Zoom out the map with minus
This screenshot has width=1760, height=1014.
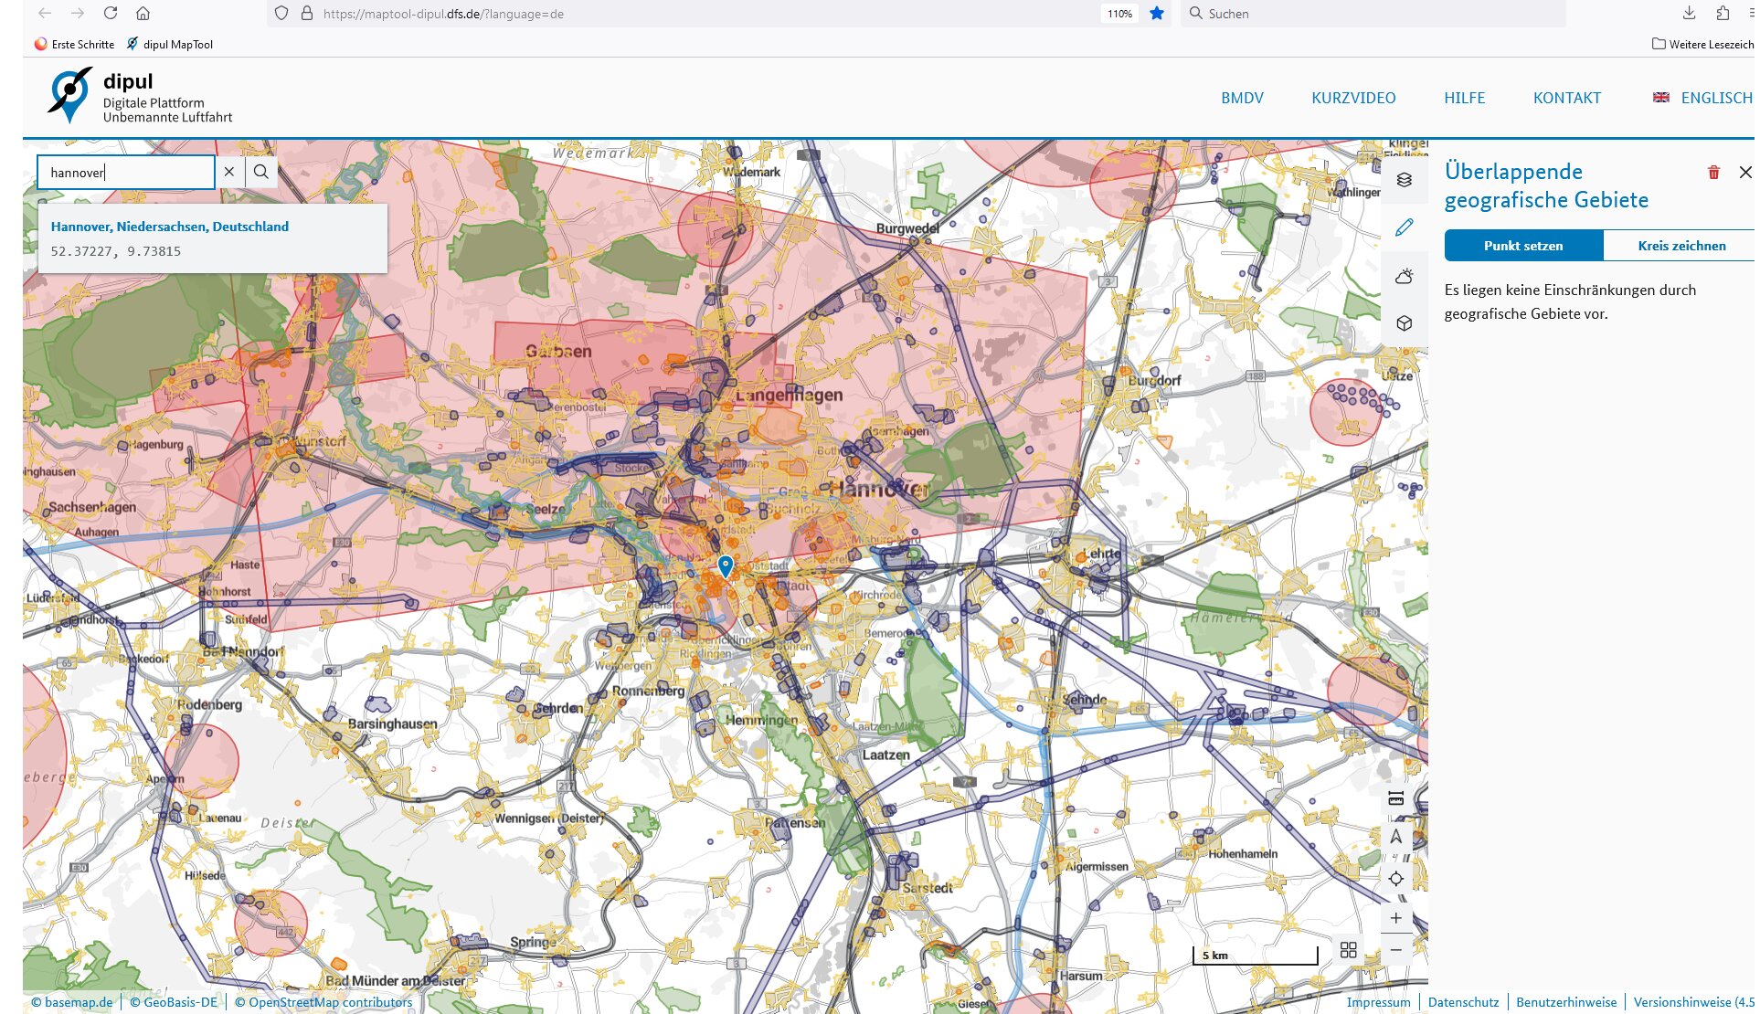(1395, 950)
